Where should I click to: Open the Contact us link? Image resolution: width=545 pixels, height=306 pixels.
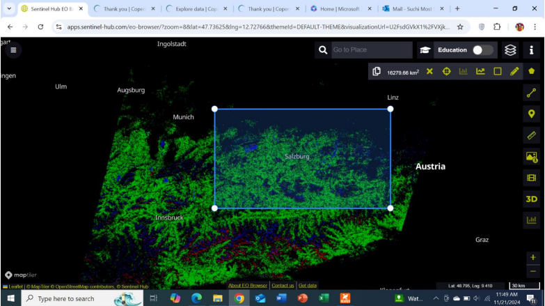coord(283,286)
